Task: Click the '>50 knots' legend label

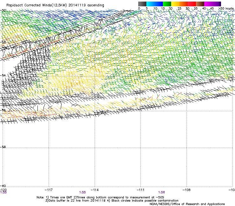Action: [x=226, y=9]
